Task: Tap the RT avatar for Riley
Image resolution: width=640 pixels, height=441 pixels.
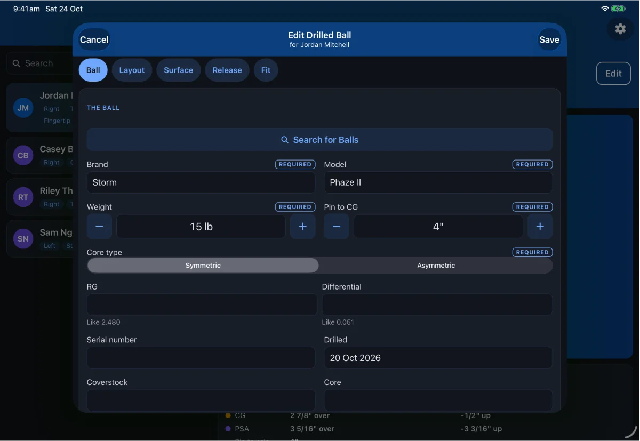Action: point(23,197)
